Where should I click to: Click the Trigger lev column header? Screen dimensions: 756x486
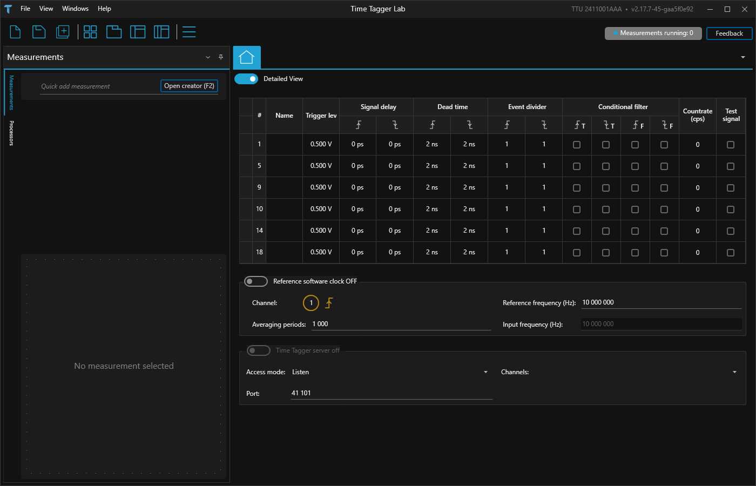321,116
